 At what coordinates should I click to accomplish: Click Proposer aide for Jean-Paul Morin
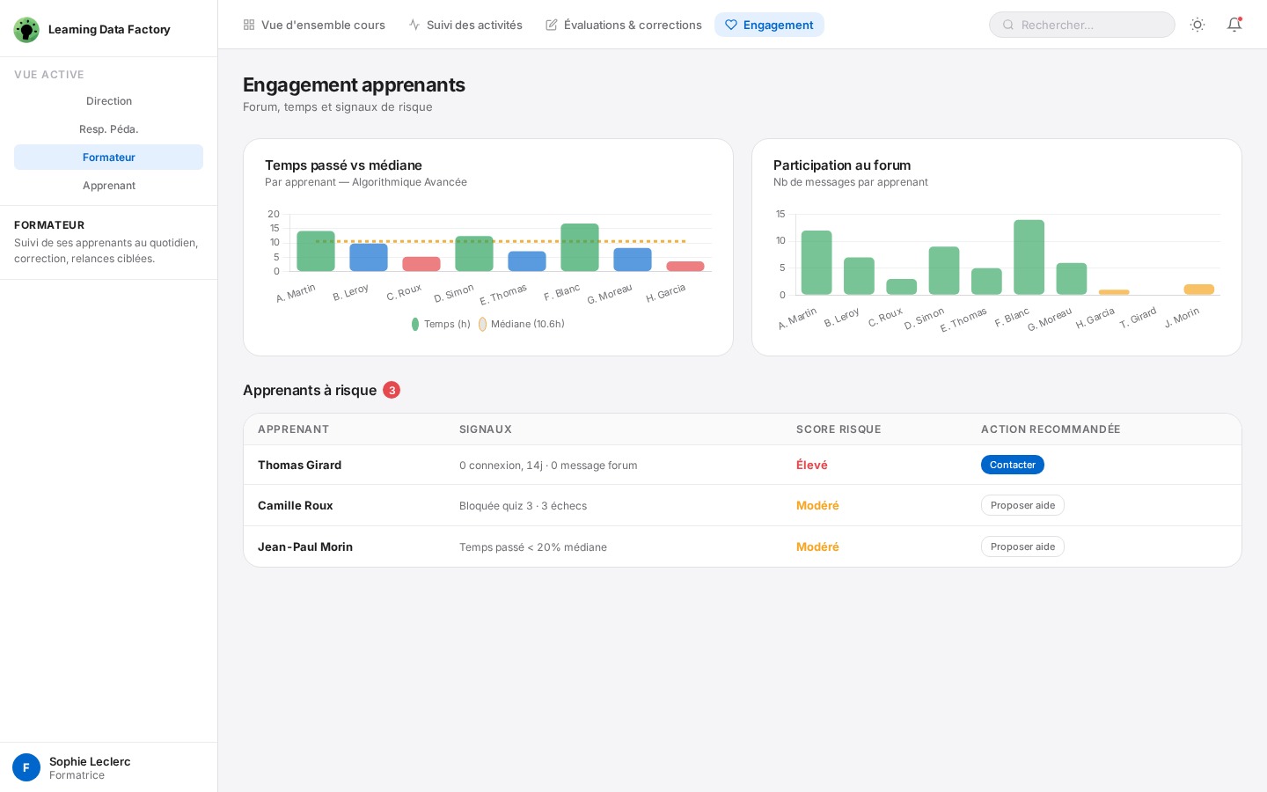[x=1022, y=546]
